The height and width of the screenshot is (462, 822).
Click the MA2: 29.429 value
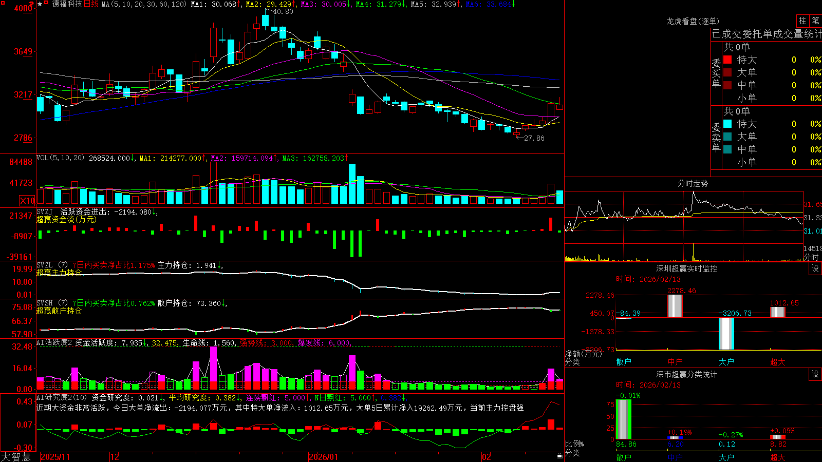click(x=270, y=4)
